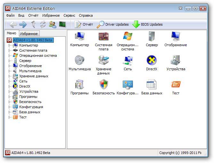
Task: Select Программы in the tree
Action: [28, 97]
